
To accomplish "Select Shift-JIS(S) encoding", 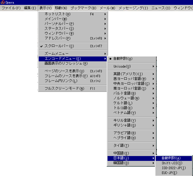I will click(174, 163).
